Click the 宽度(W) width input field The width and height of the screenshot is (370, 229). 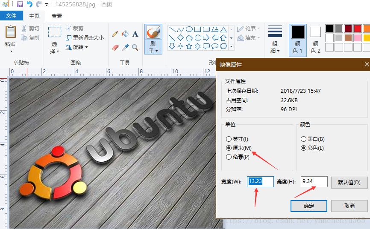260,181
